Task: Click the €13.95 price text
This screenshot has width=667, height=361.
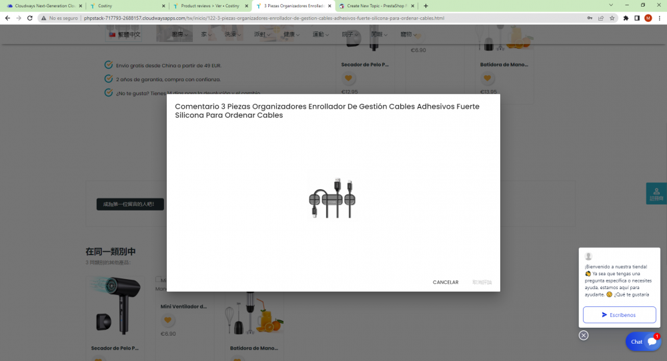Action: [488, 92]
